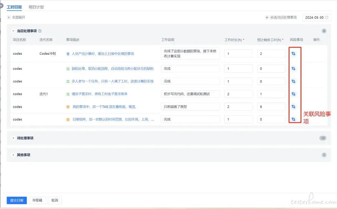Image resolution: width=337 pixels, height=209 pixels.
Task: Click help icon beside 当日处理事项
Action: click(40, 31)
